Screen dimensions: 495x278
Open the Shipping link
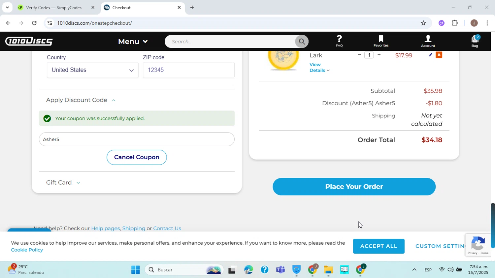(134, 228)
